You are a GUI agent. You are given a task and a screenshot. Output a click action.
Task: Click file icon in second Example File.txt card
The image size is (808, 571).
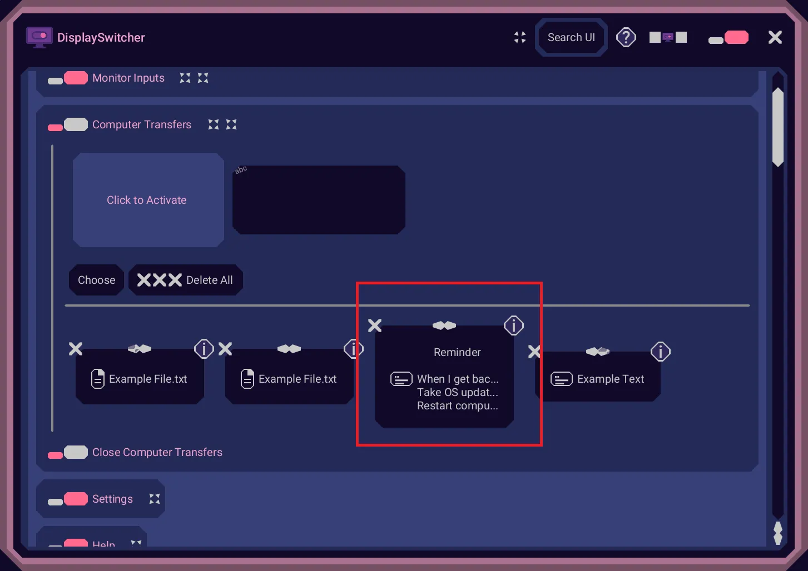coord(247,379)
